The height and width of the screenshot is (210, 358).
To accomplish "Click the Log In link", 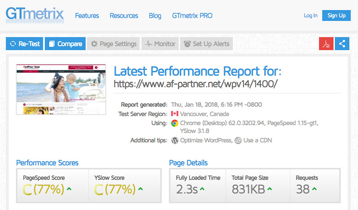I will [x=310, y=16].
